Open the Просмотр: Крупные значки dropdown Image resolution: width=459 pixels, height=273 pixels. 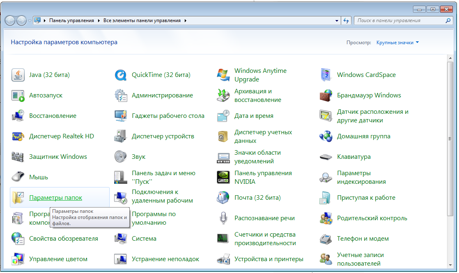coord(397,43)
